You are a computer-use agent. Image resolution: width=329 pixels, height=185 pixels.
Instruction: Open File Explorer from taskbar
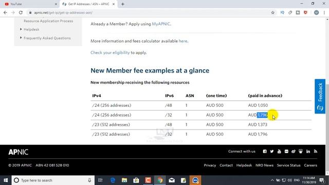[x=124, y=180]
